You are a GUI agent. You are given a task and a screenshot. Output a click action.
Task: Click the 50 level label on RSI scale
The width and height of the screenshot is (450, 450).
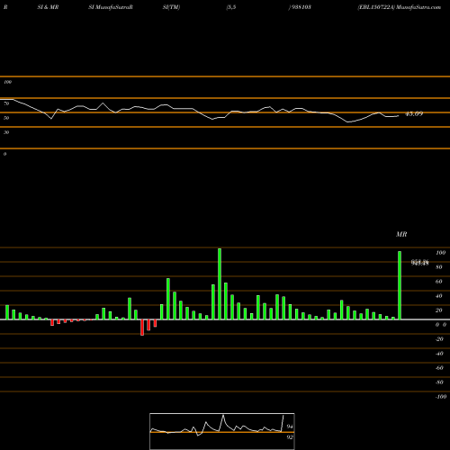6,118
